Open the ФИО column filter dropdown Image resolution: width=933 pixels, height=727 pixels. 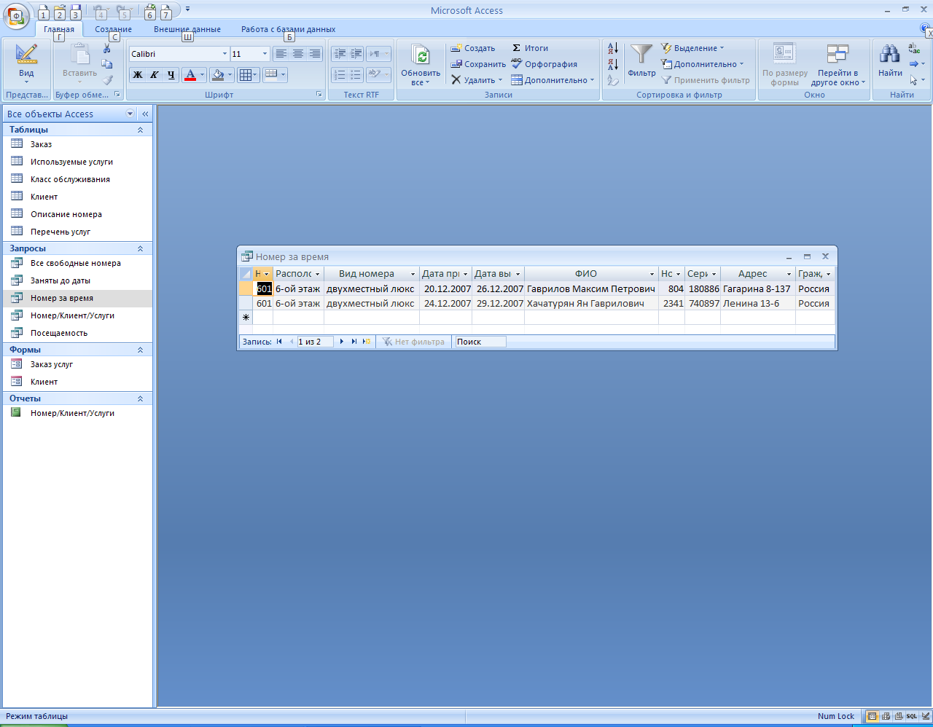652,274
